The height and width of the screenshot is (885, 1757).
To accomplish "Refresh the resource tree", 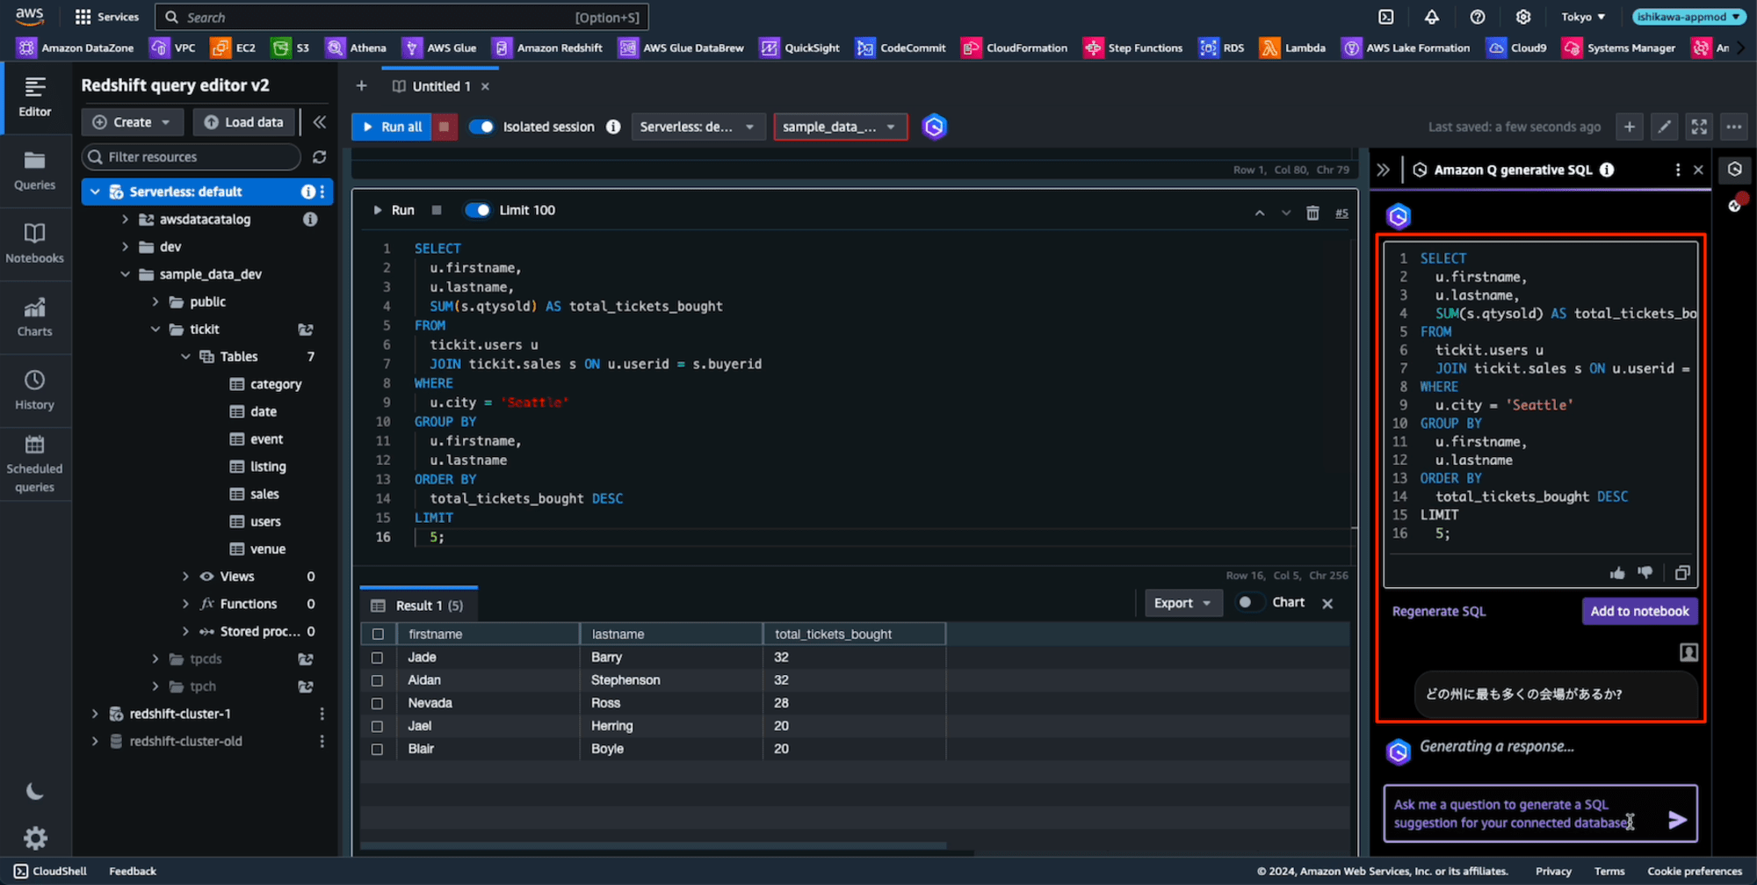I will [x=320, y=156].
